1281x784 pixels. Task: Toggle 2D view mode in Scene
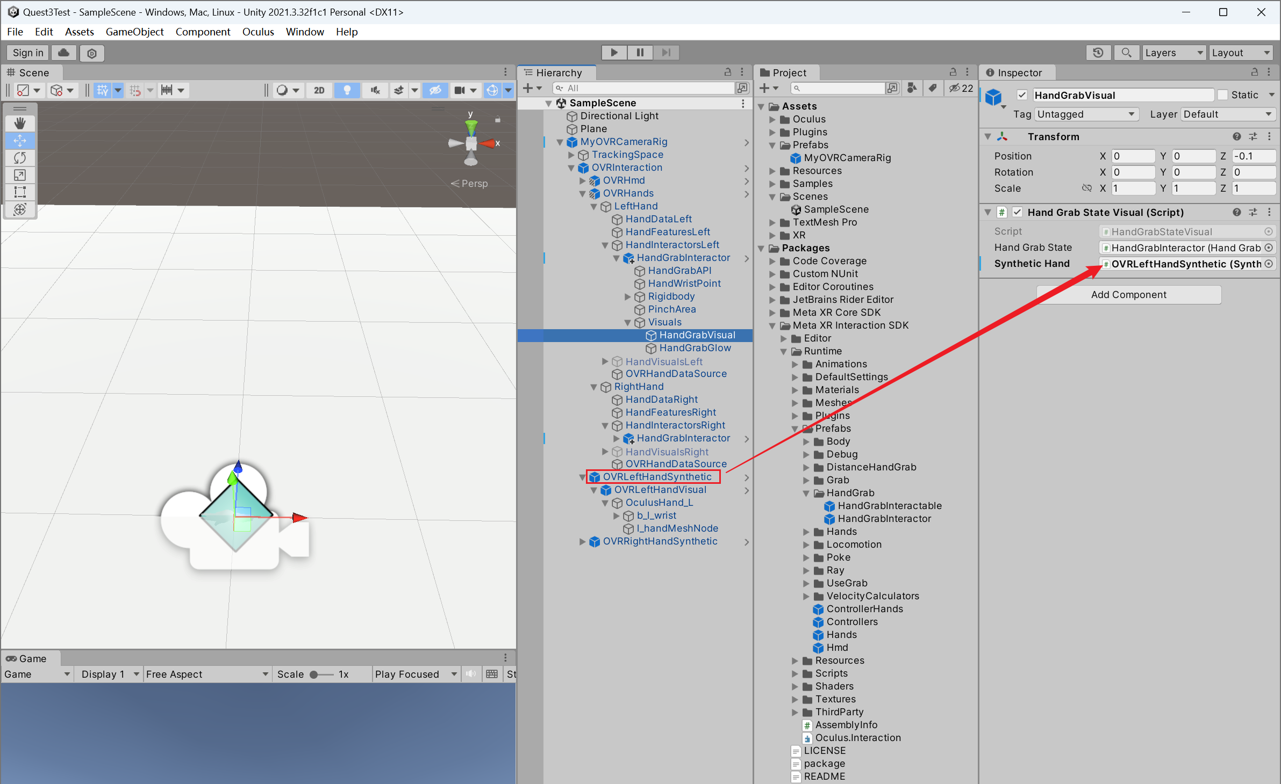[x=319, y=90]
